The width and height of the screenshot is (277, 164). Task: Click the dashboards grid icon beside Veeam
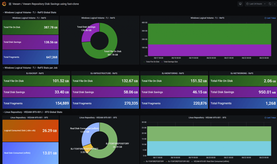click(x=10, y=4)
